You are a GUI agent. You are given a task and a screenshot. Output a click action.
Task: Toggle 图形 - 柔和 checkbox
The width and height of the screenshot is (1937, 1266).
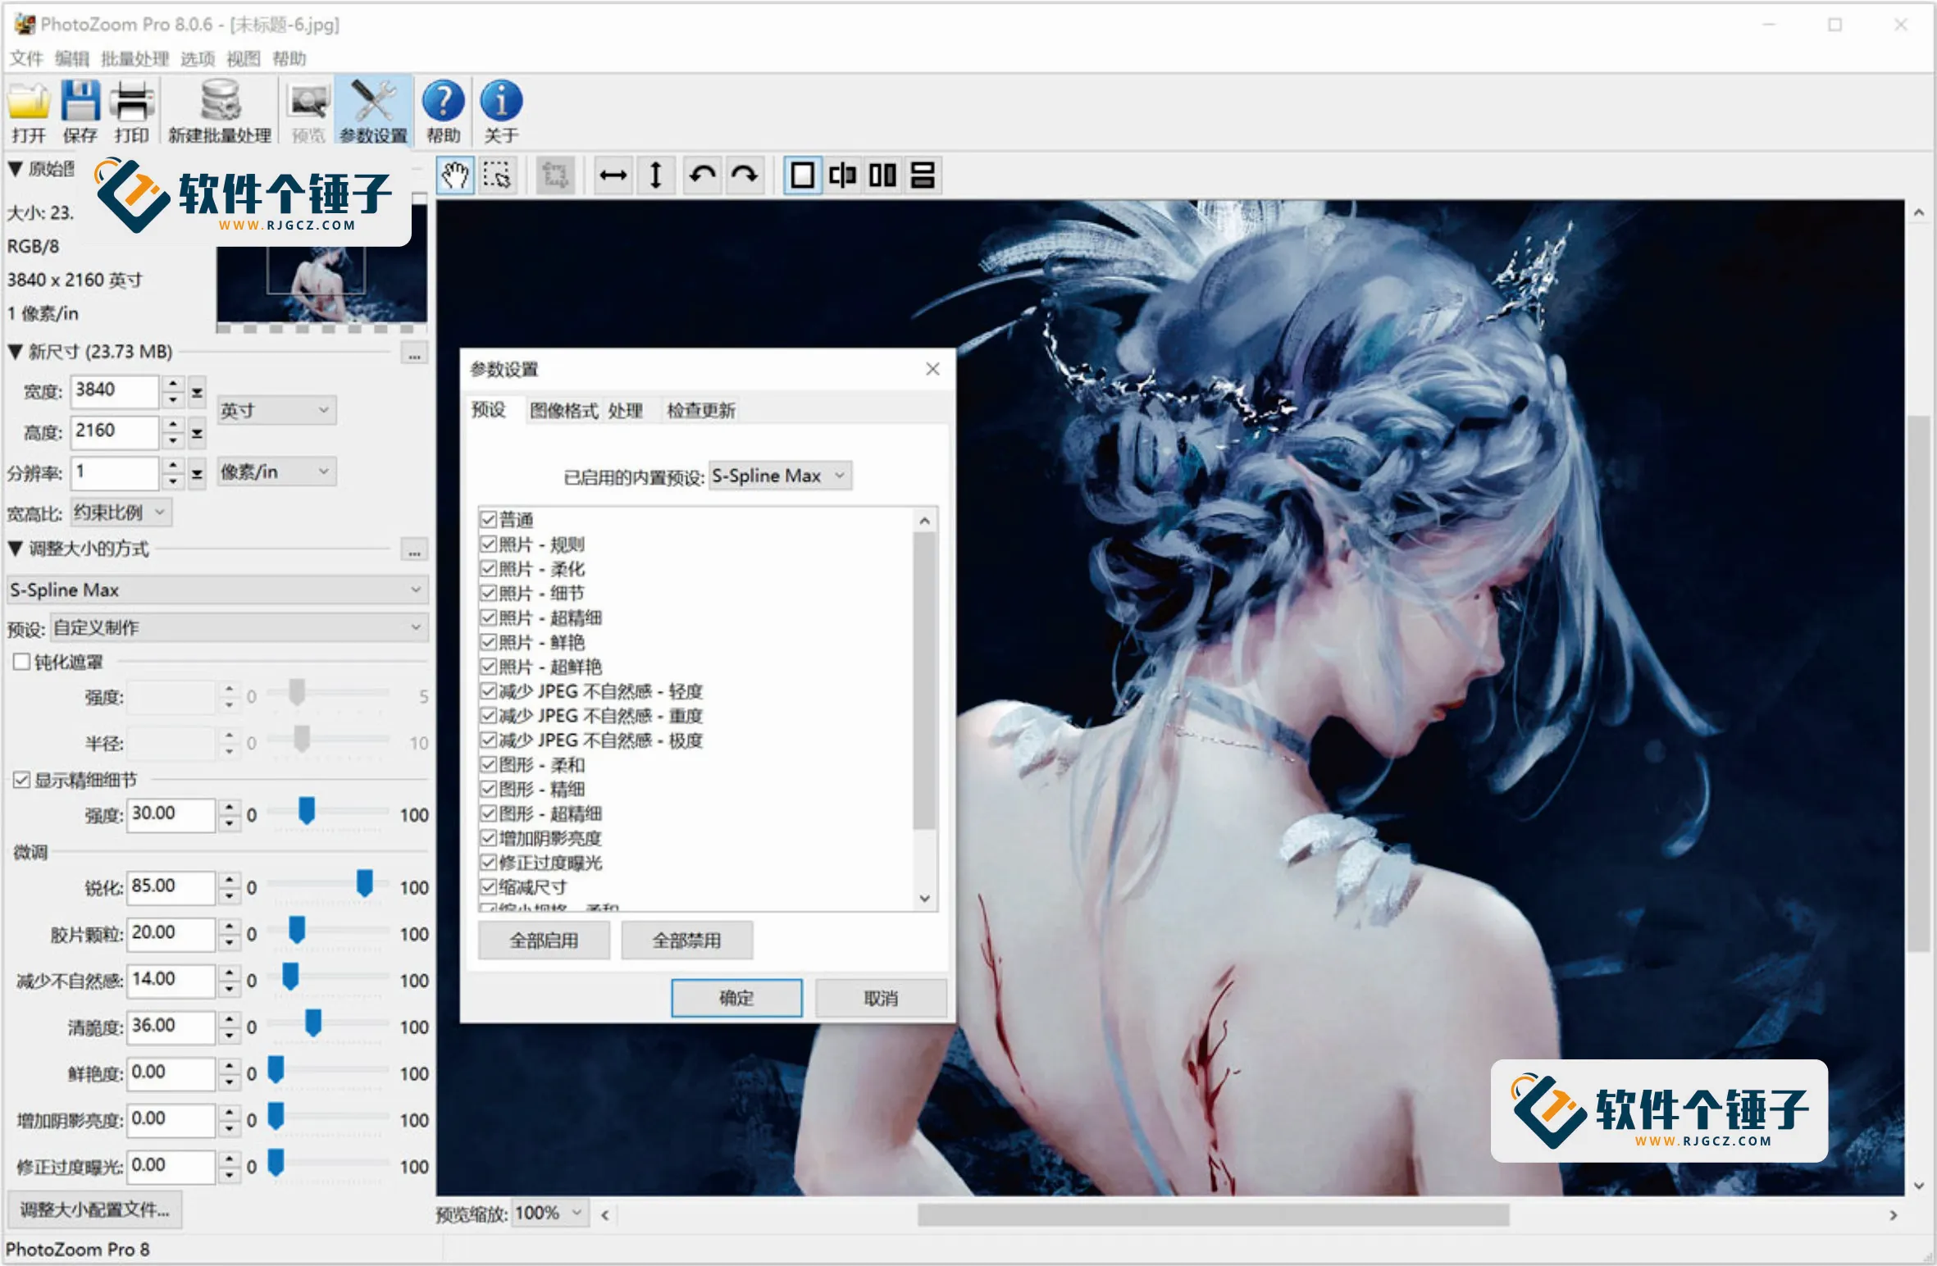(489, 764)
